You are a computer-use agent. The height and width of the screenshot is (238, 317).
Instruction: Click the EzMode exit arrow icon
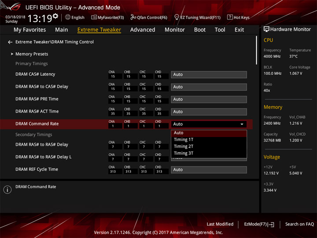[x=271, y=224]
